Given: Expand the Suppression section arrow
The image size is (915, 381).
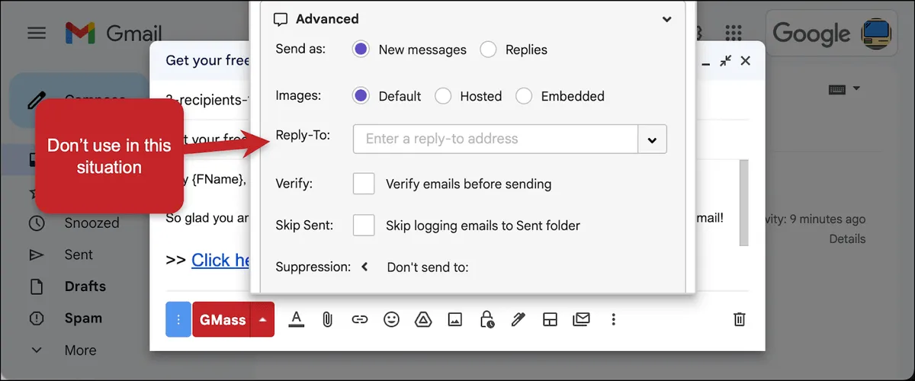Looking at the screenshot, I should click(x=364, y=267).
